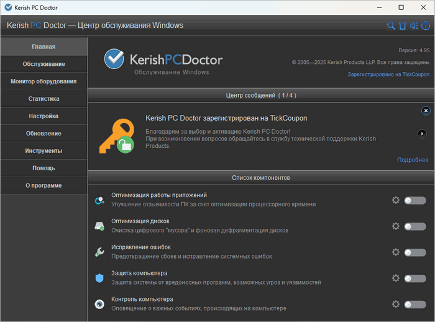
Task: Minimize the Kerish PC Doctor window
Action: point(380,7)
